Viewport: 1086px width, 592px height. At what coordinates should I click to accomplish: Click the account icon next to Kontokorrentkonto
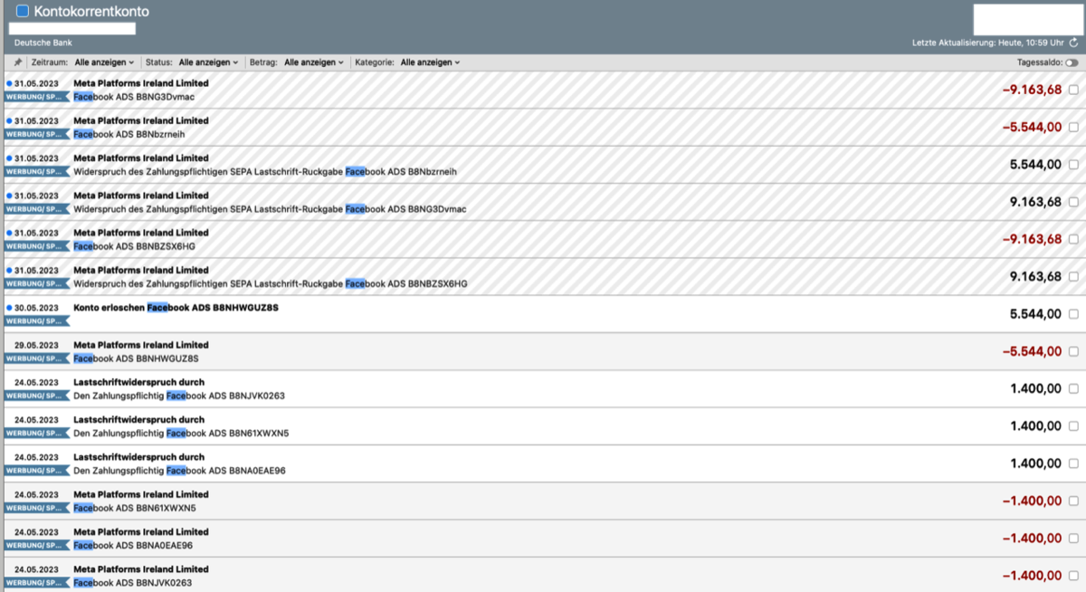click(23, 12)
